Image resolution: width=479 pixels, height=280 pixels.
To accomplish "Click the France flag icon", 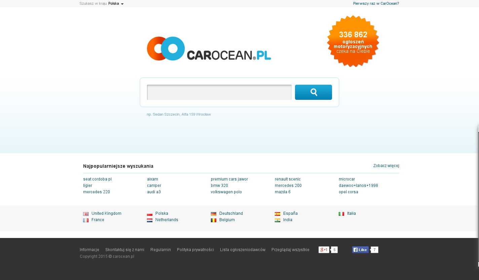I will click(86, 220).
